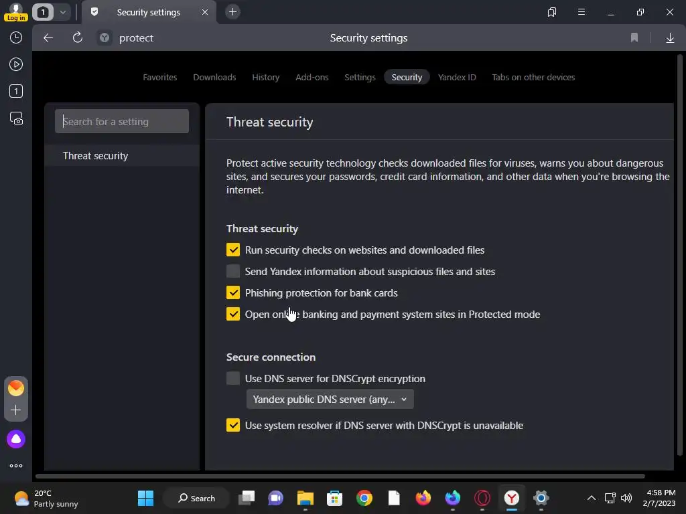
Task: Select Threat security in the left panel
Action: coord(122,155)
